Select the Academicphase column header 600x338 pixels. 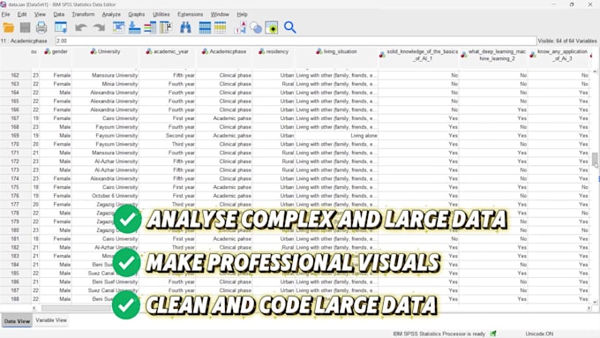(224, 52)
